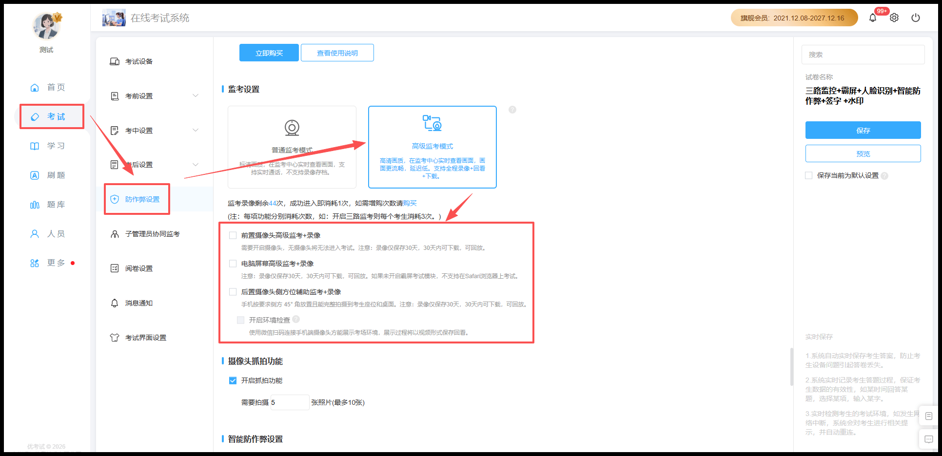
Task: Click the membership validity badge
Action: tap(794, 18)
